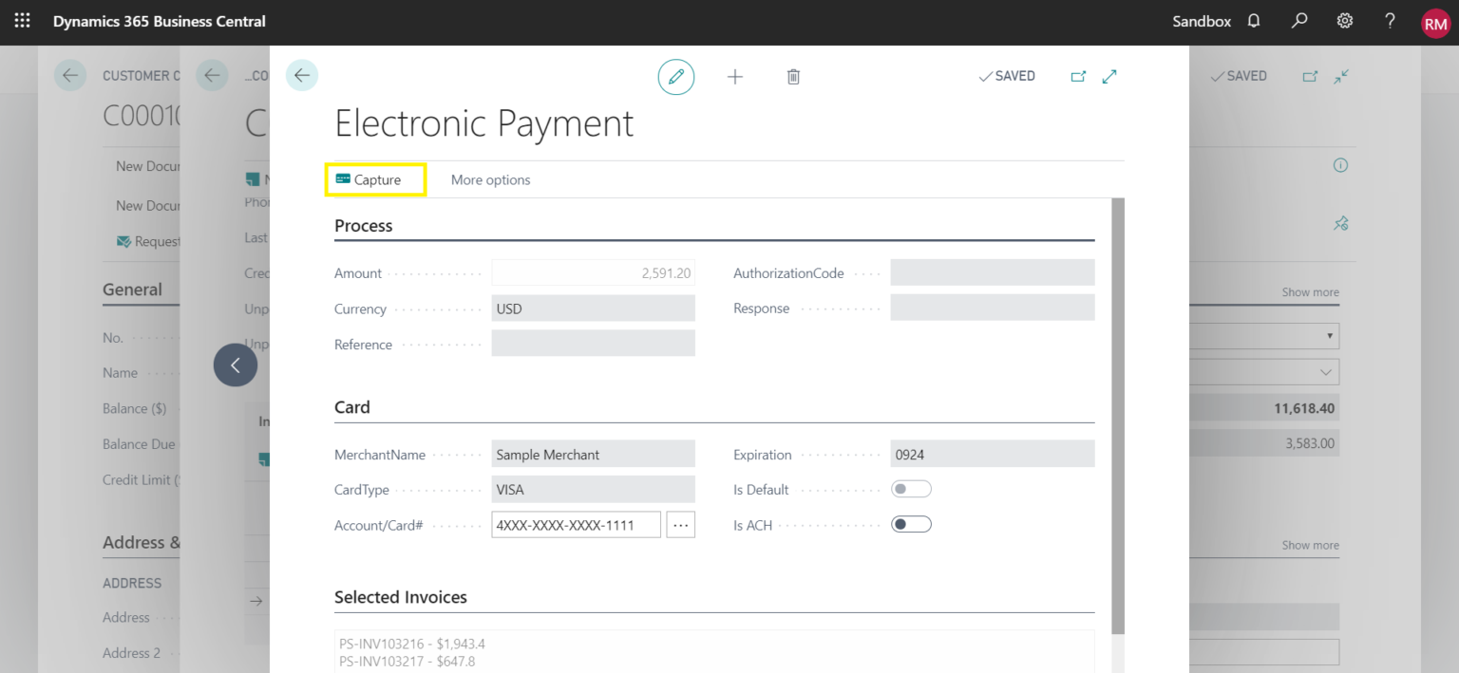
Task: Enable the Is Default toggle
Action: [x=911, y=488]
